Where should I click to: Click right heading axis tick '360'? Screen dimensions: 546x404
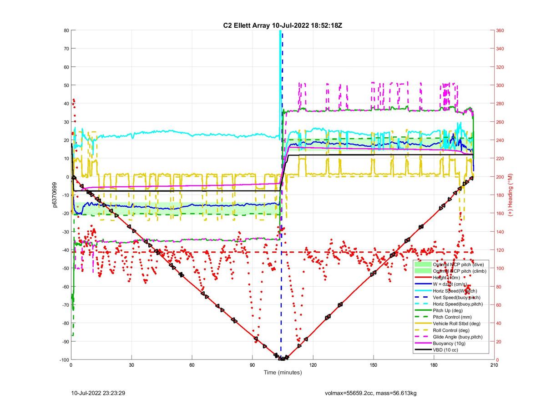pyautogui.click(x=500, y=30)
